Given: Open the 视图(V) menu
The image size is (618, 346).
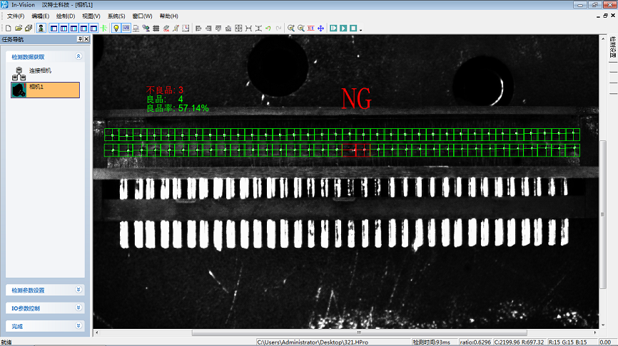Looking at the screenshot, I should pyautogui.click(x=91, y=16).
